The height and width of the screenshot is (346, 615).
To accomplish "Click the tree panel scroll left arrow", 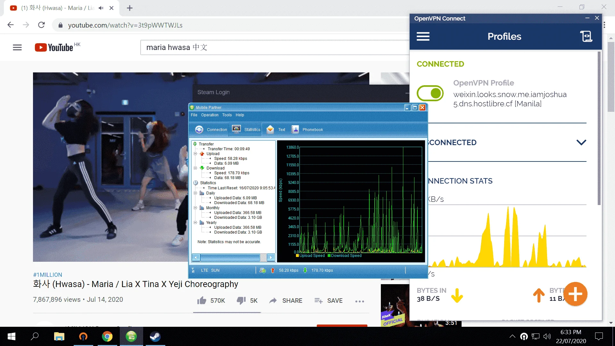I will click(196, 257).
